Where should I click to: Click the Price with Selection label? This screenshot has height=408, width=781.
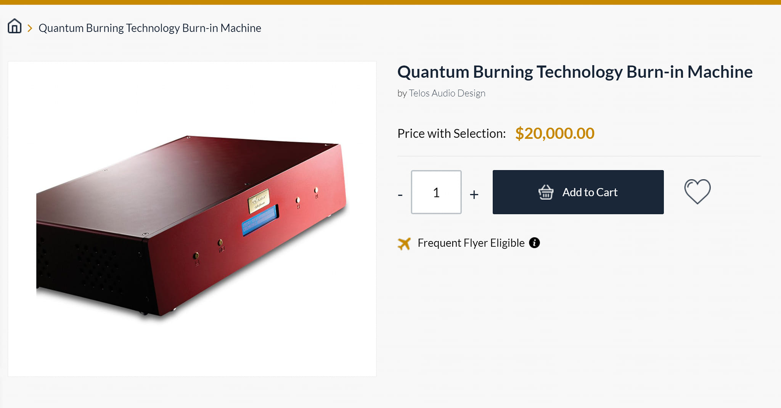tap(452, 134)
